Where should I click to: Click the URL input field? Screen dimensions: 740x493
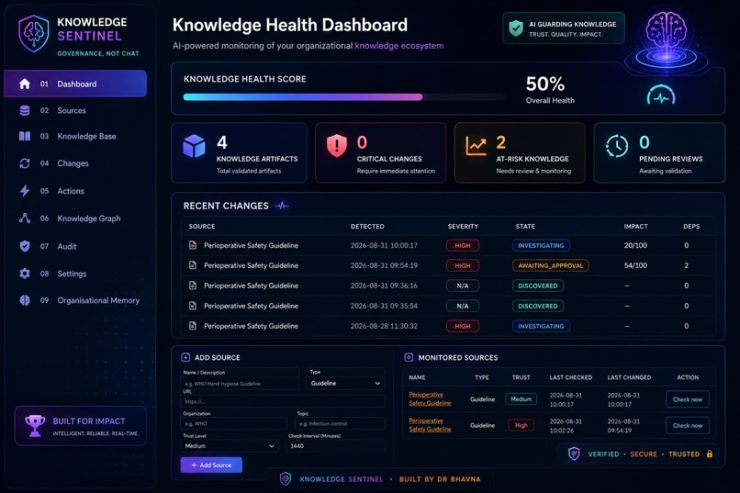click(x=282, y=401)
